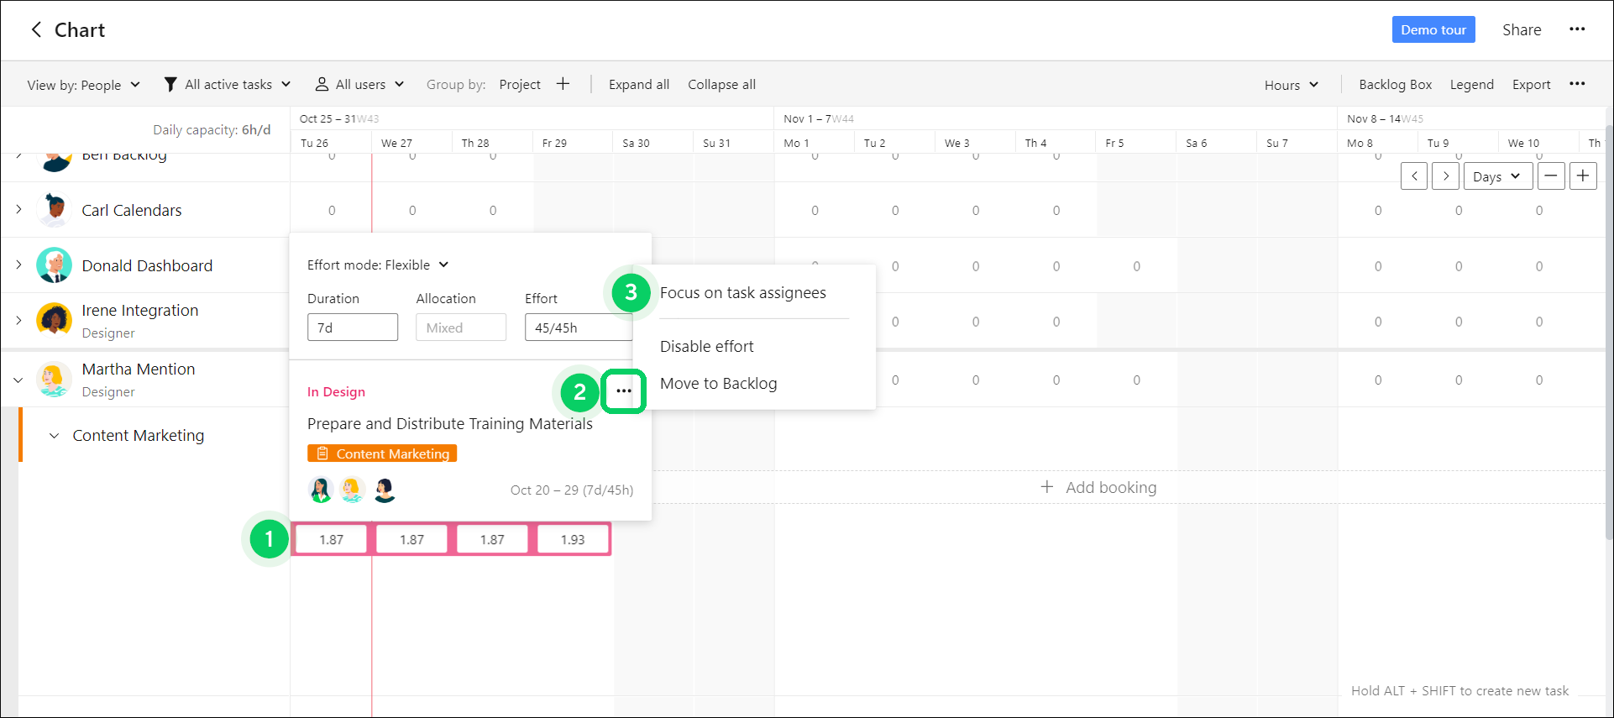
Task: Zoom in timeline with the plus button
Action: click(1583, 176)
